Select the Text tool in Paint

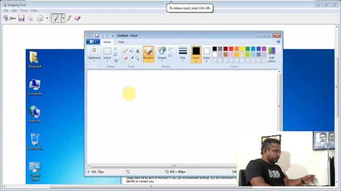(137, 51)
